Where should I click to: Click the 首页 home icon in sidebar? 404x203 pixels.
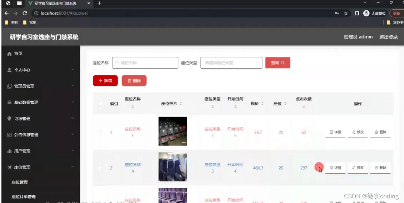tap(10, 54)
